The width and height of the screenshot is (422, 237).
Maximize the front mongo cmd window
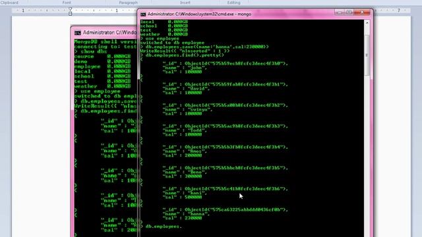349,13
